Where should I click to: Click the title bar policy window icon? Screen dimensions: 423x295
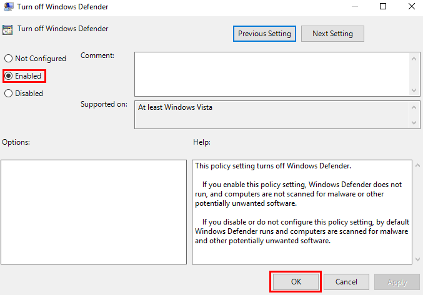8,6
